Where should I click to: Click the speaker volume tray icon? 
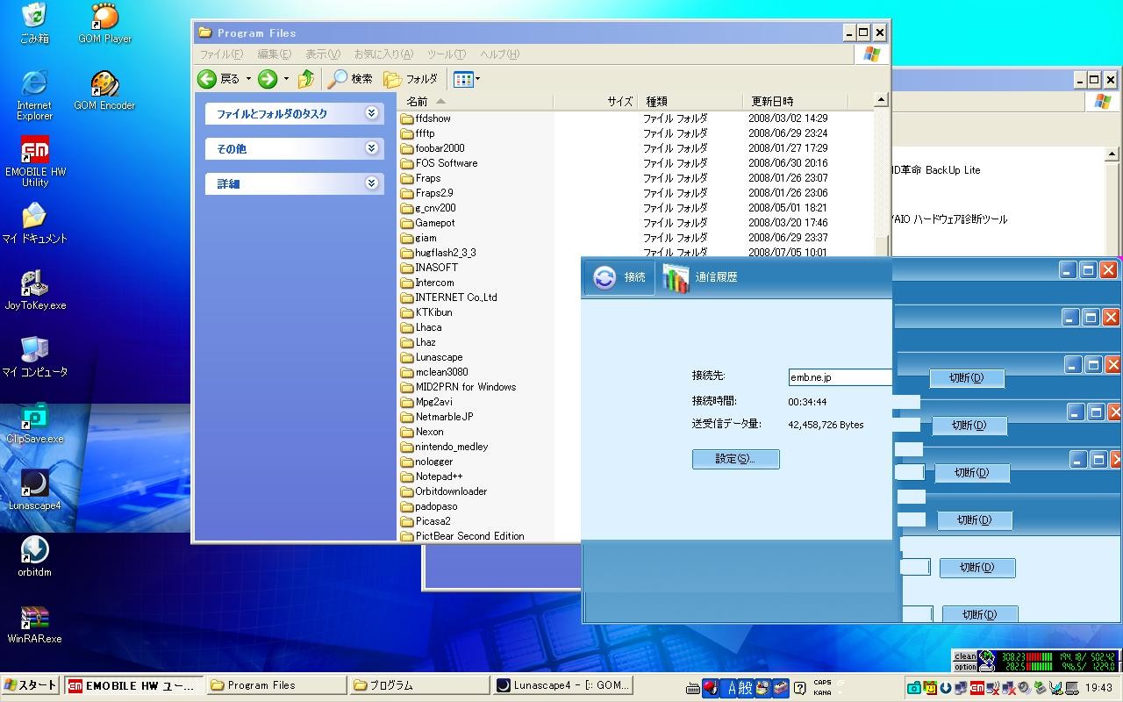tap(1024, 688)
